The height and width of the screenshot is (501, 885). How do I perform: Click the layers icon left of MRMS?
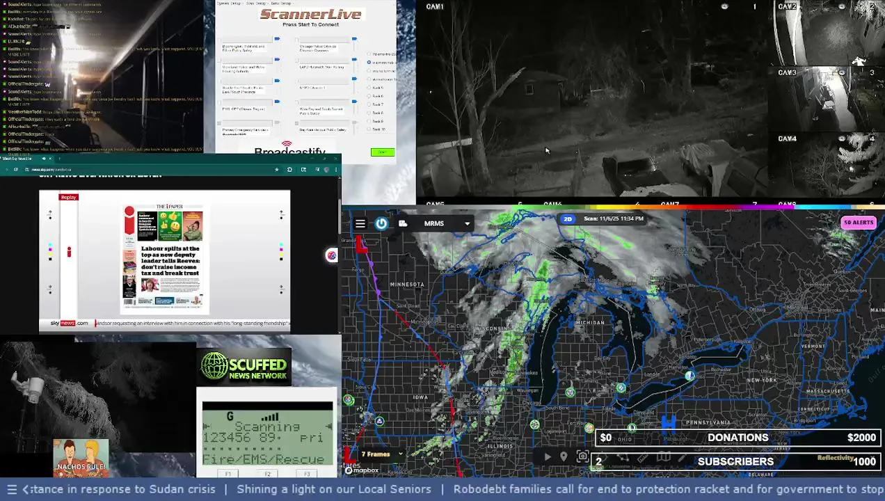[403, 223]
